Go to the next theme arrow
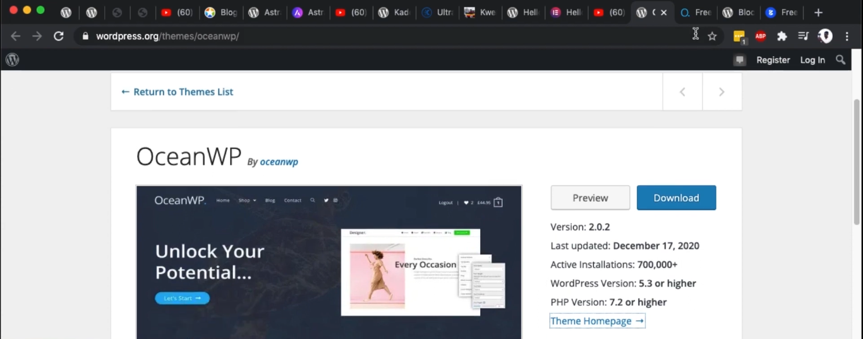 [x=721, y=92]
